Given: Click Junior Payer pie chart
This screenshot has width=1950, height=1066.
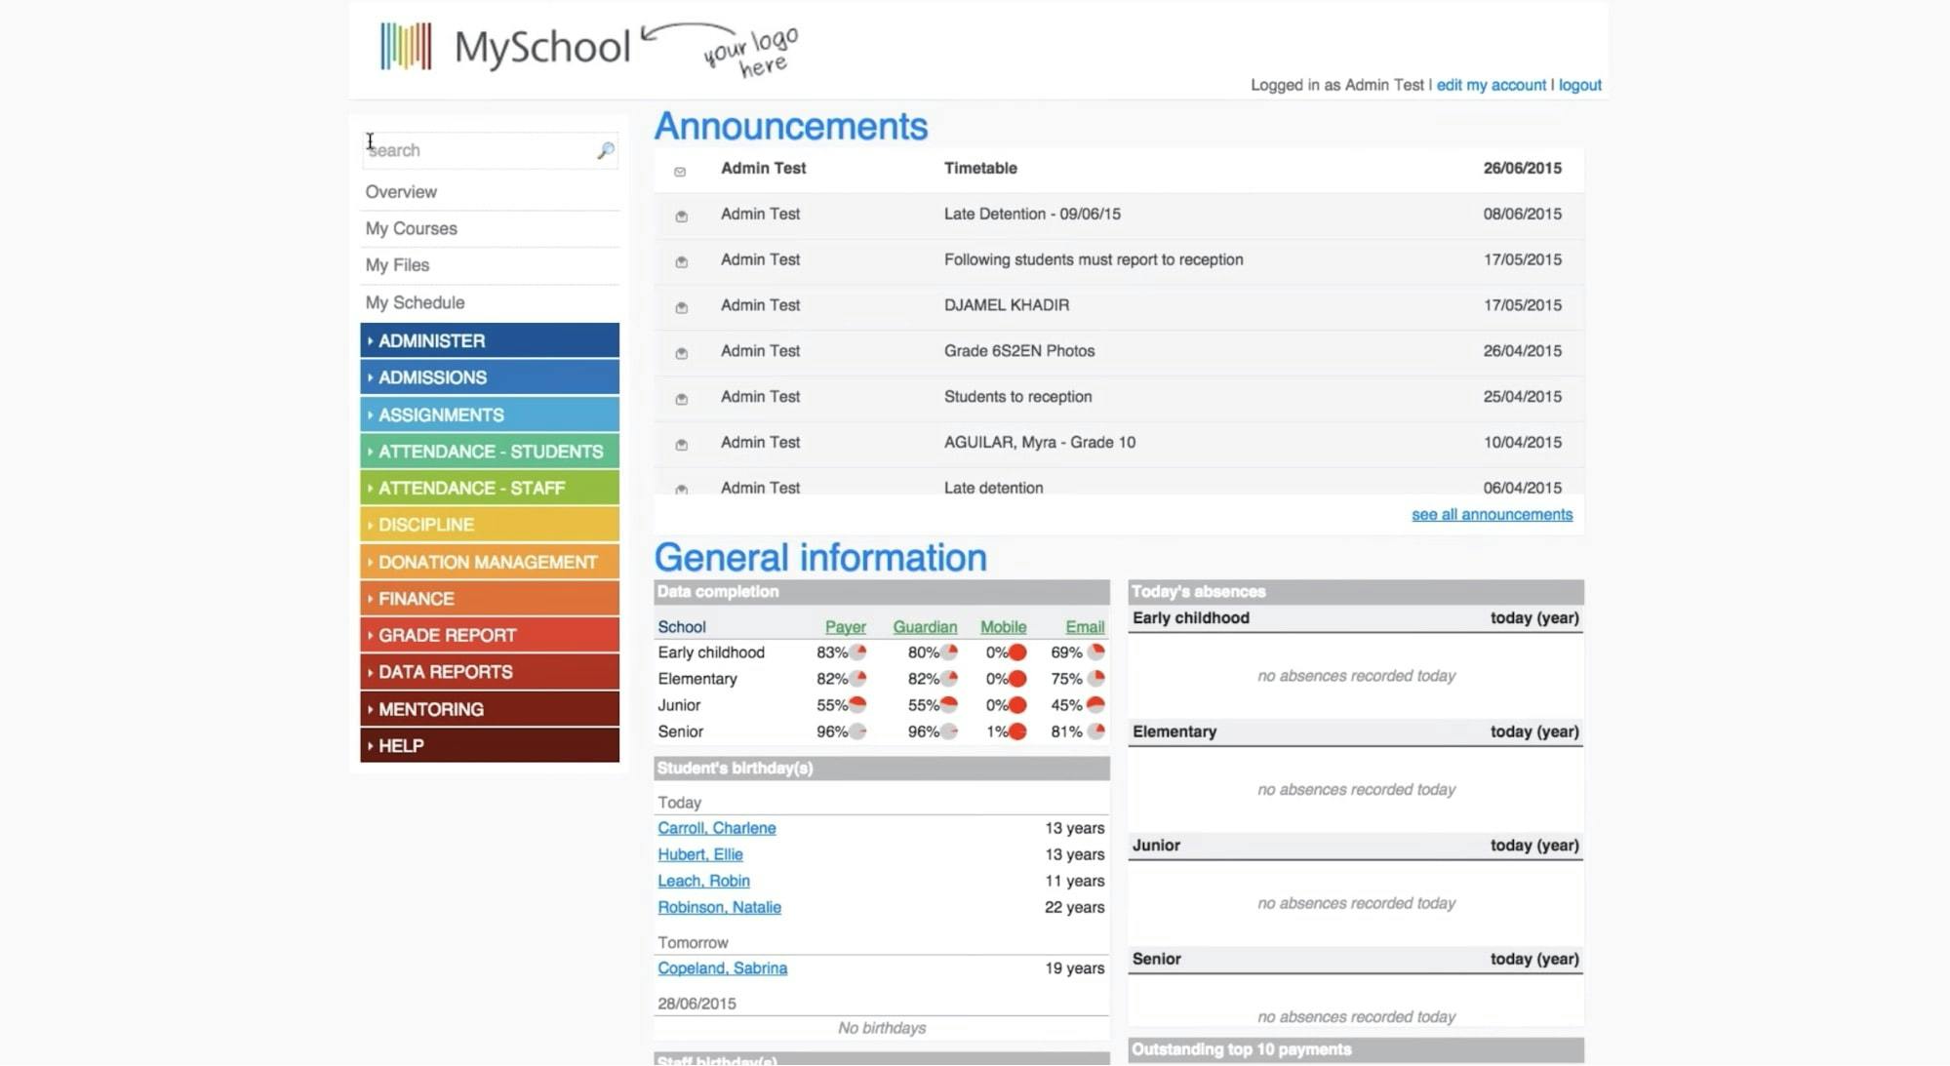Looking at the screenshot, I should click(857, 705).
